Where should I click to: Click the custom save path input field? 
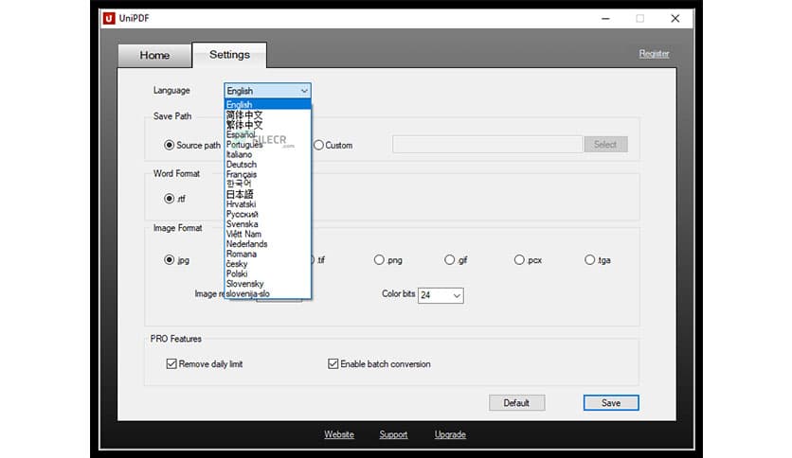(x=487, y=144)
